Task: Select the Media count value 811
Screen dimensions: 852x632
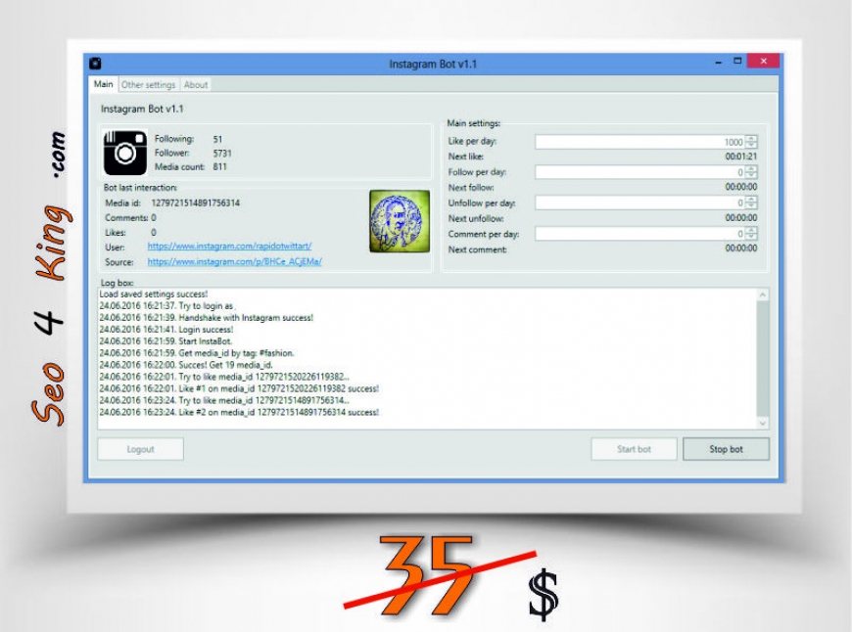Action: pos(219,166)
